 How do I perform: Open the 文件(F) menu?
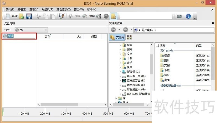[10, 10]
